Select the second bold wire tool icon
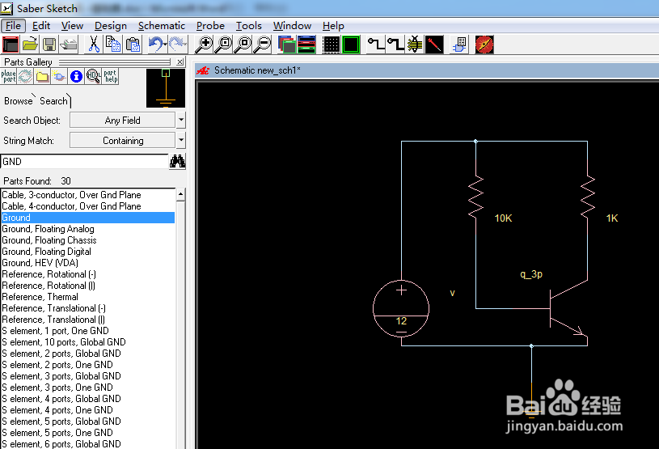This screenshot has width=659, height=449. [395, 44]
